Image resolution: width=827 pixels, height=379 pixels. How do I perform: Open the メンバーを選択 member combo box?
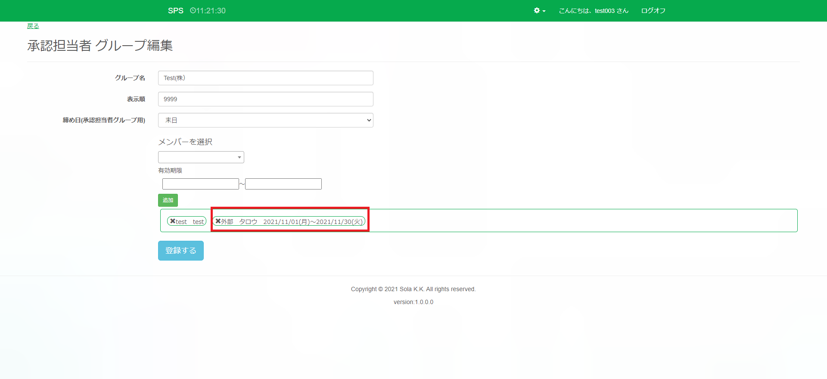click(201, 157)
